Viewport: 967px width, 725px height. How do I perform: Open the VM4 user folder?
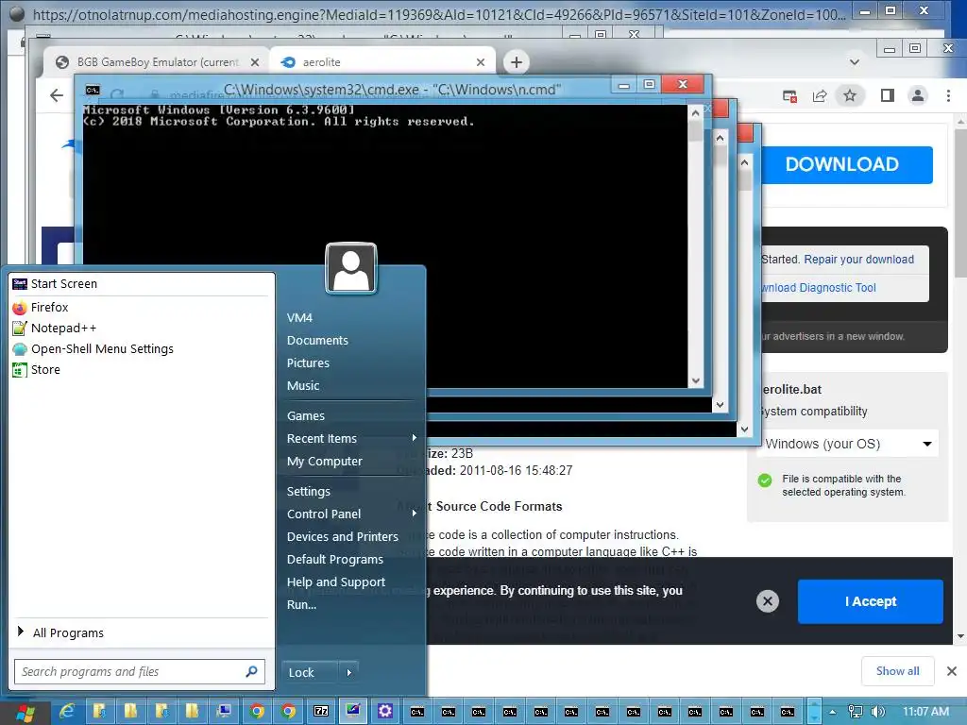click(299, 317)
